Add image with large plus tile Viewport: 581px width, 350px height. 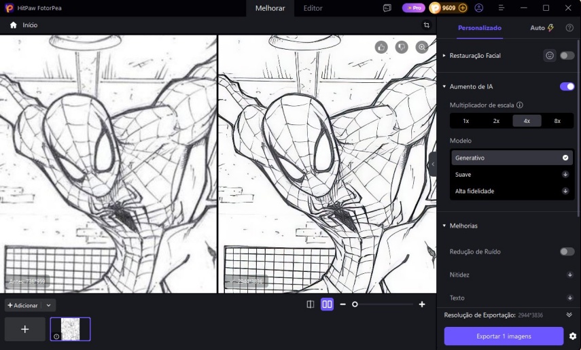click(x=25, y=329)
